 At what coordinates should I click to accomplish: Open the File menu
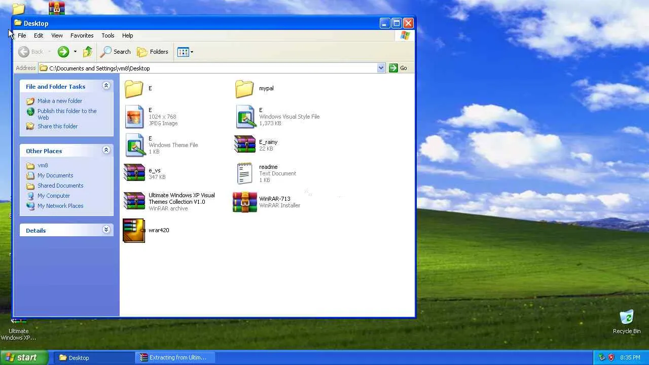tap(22, 35)
